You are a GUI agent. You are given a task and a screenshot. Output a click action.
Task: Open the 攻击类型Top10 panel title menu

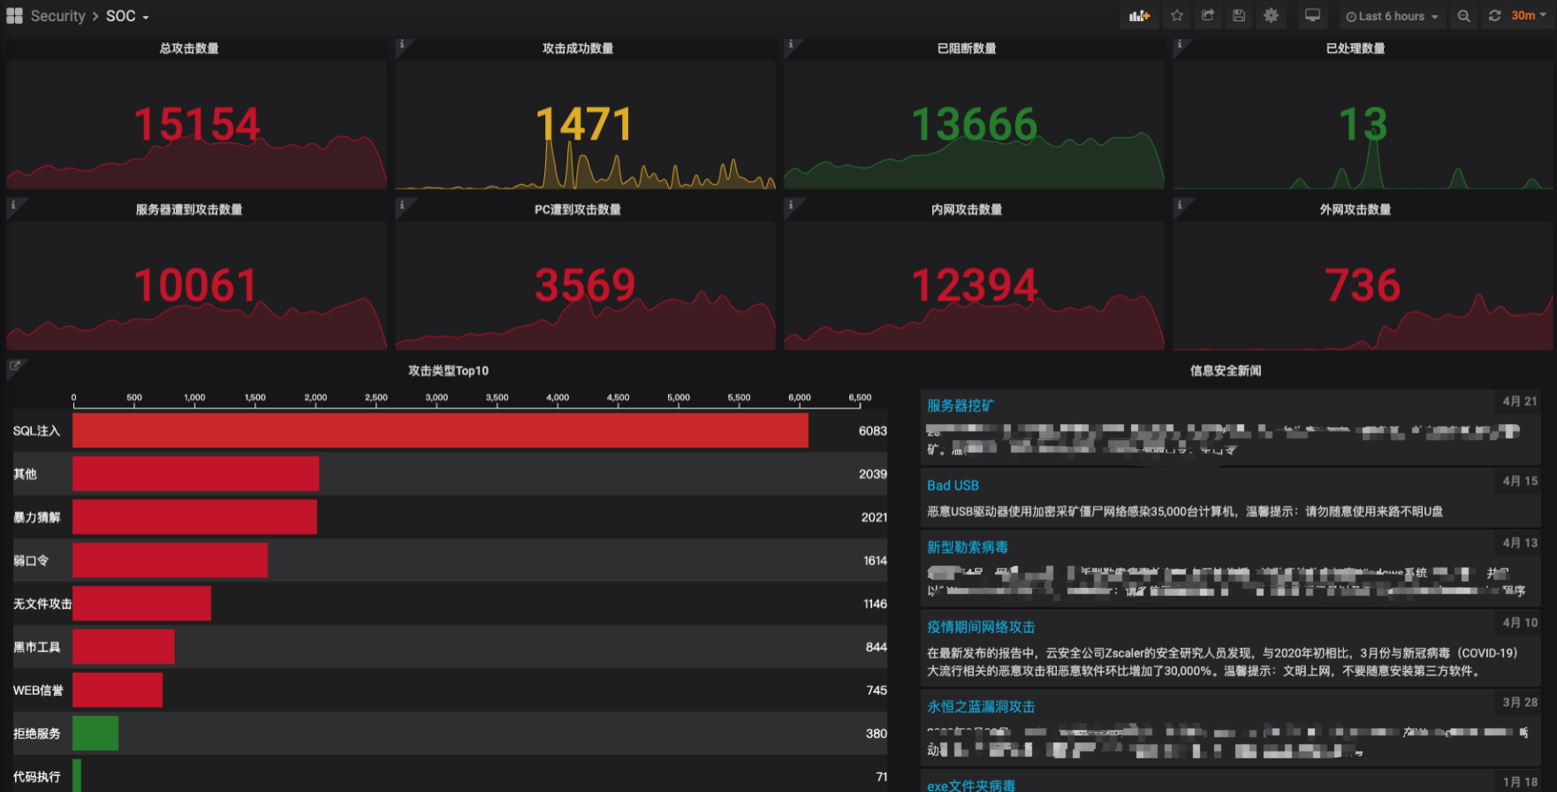[x=448, y=370]
